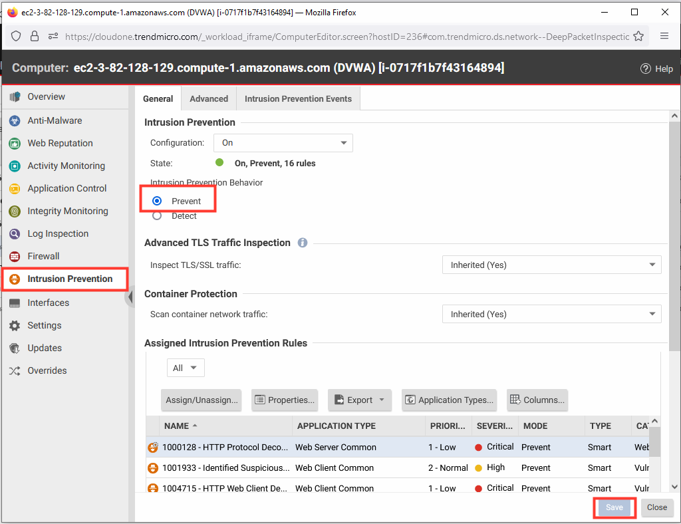Click the Application Types button
The height and width of the screenshot is (524, 681).
pyautogui.click(x=450, y=400)
